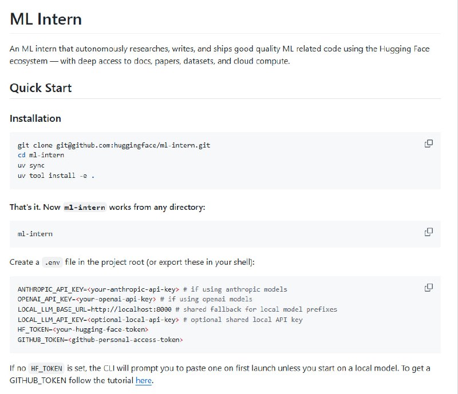The image size is (458, 394).
Task: Click the inline 'HF_TOKEN' code label
Action: pos(46,368)
